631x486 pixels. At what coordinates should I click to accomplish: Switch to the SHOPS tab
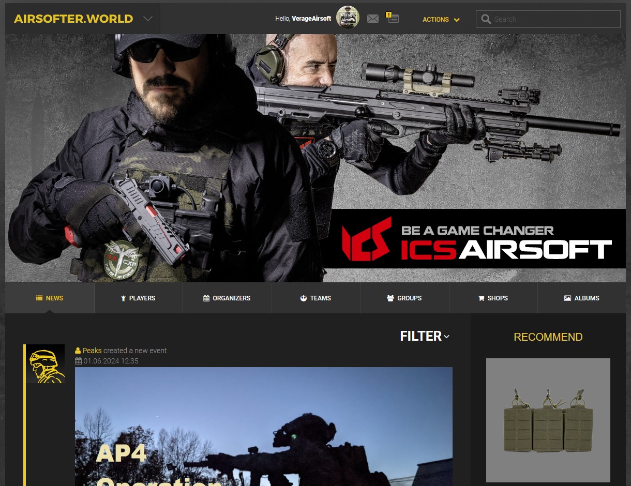[493, 298]
